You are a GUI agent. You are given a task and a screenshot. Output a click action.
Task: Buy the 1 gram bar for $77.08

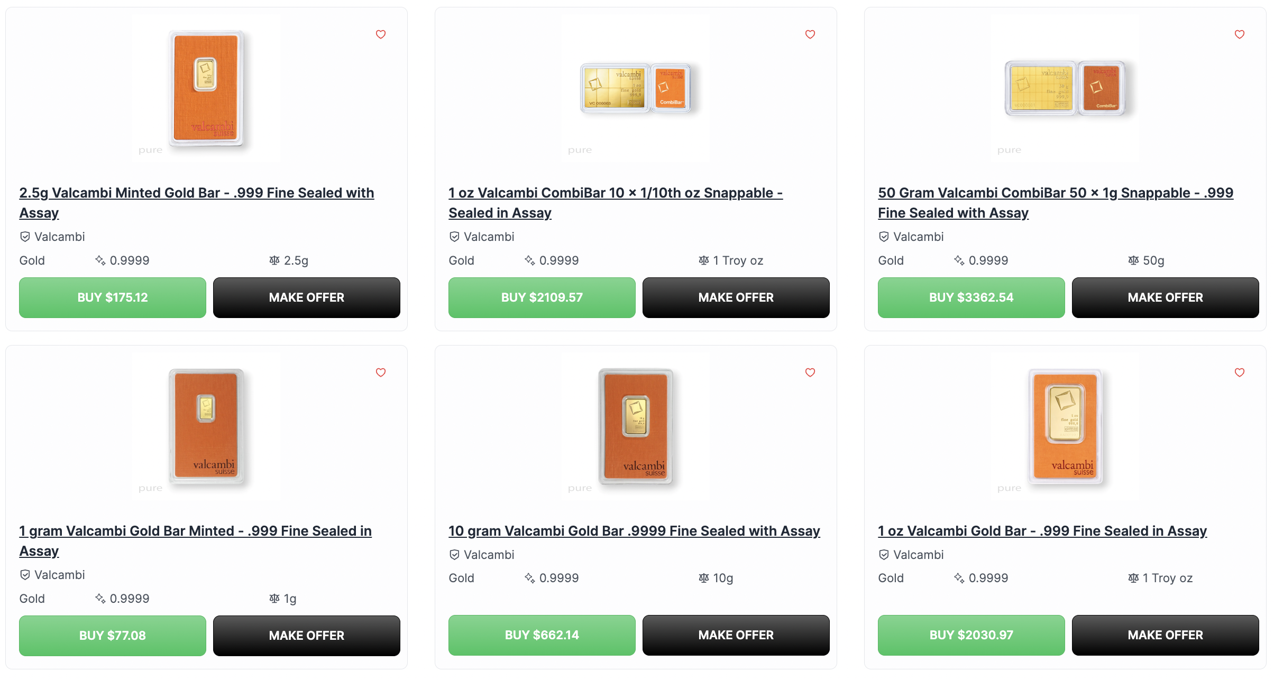113,636
